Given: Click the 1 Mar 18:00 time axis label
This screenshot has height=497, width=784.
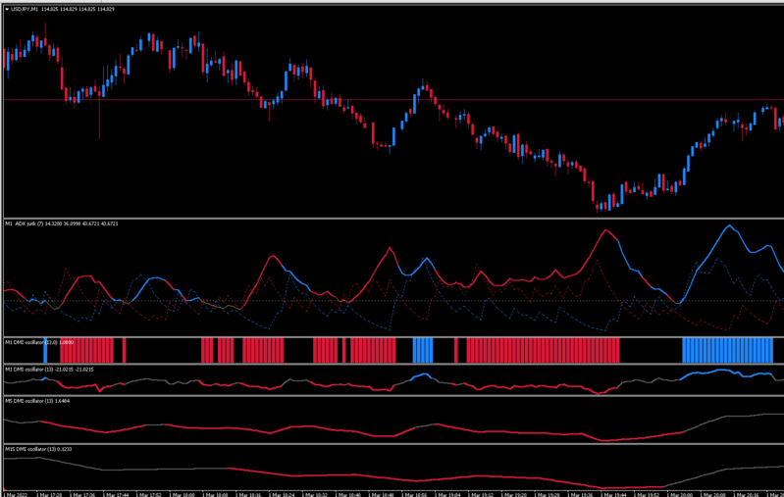Looking at the screenshot, I should point(183,495).
